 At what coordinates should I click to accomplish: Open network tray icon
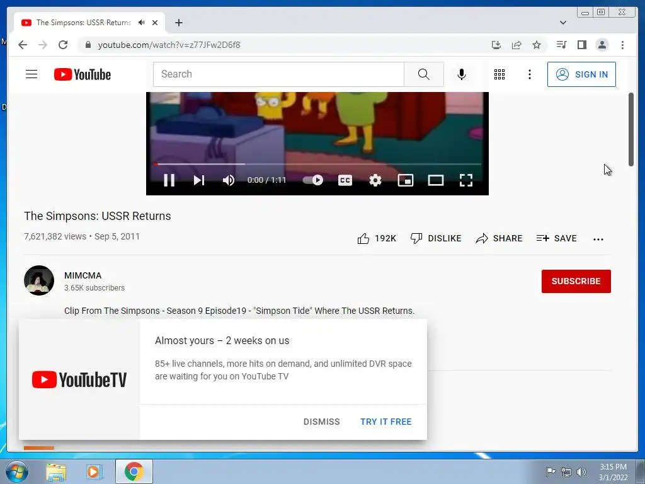(566, 472)
